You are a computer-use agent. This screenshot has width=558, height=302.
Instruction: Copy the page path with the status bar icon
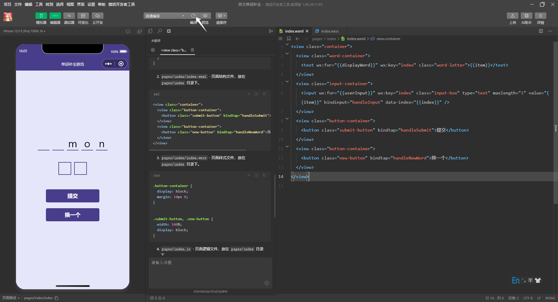pyautogui.click(x=56, y=298)
